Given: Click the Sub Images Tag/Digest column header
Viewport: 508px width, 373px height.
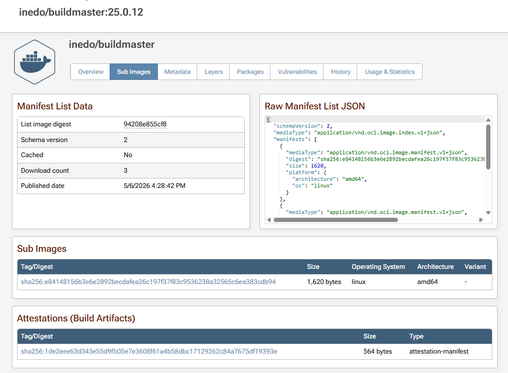Looking at the screenshot, I should (x=37, y=266).
